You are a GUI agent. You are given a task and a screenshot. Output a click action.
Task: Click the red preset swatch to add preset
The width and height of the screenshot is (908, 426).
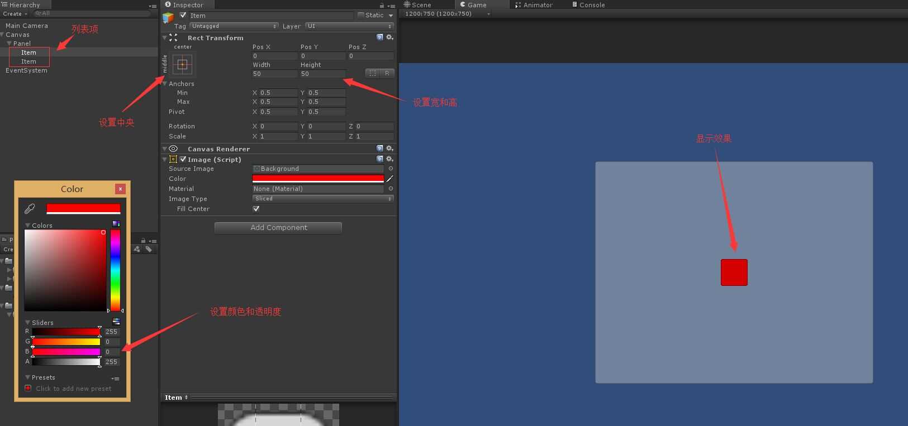point(28,388)
